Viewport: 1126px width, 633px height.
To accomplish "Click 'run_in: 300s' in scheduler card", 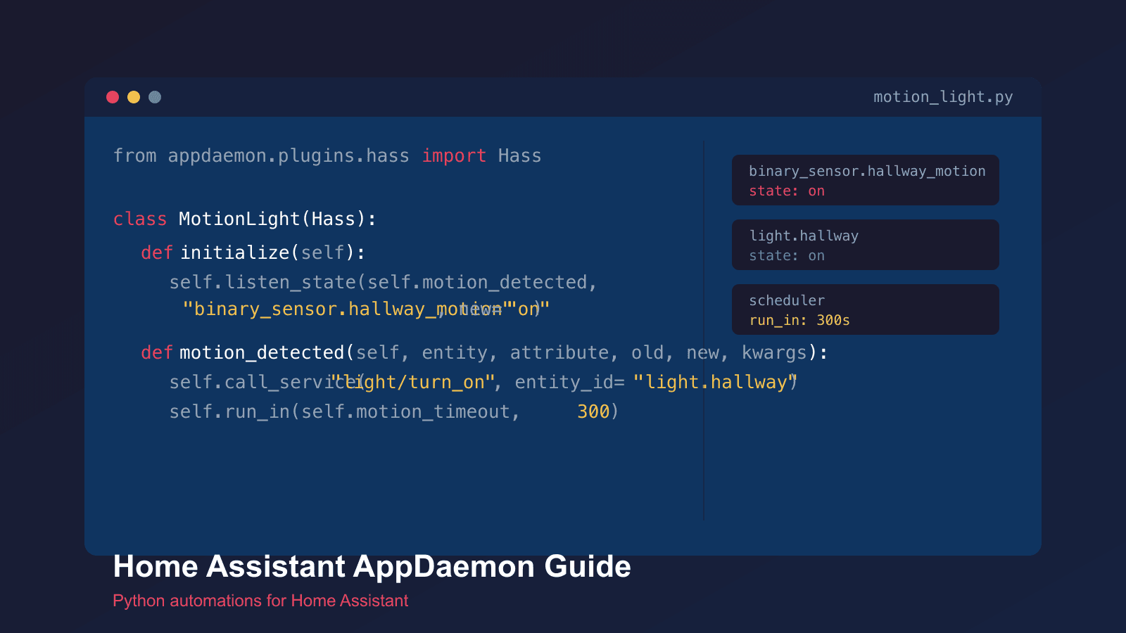I will pyautogui.click(x=799, y=321).
